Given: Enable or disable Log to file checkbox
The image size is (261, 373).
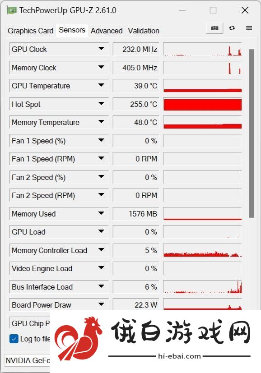Looking at the screenshot, I should coord(14,339).
